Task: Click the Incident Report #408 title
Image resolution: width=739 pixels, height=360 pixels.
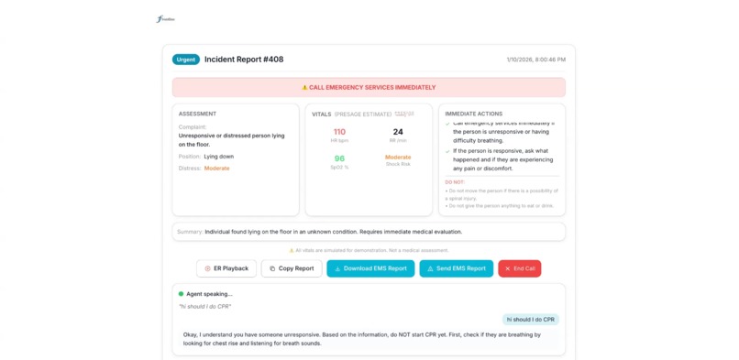Action: [244, 60]
